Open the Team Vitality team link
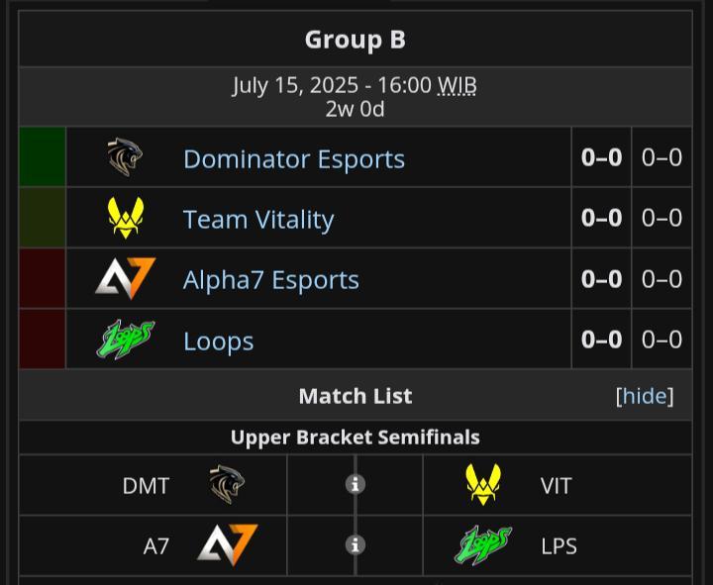The height and width of the screenshot is (585, 713). tap(258, 219)
